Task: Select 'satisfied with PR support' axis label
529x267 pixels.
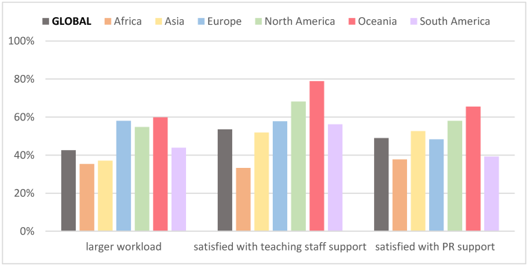Action: click(x=435, y=247)
